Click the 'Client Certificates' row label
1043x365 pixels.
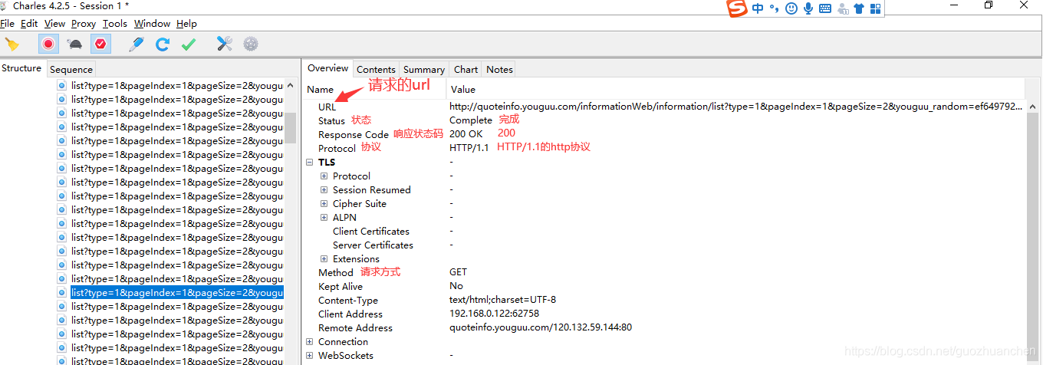371,232
